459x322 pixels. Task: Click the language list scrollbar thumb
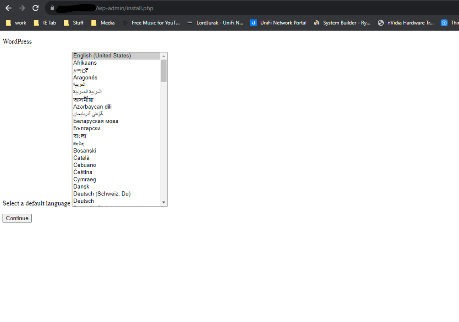click(164, 71)
